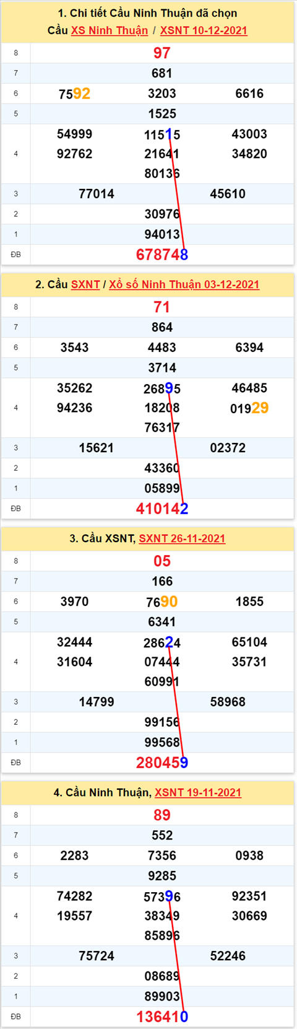This screenshot has width=297, height=1029.
Task: Select number 92351
Action: pyautogui.click(x=249, y=896)
